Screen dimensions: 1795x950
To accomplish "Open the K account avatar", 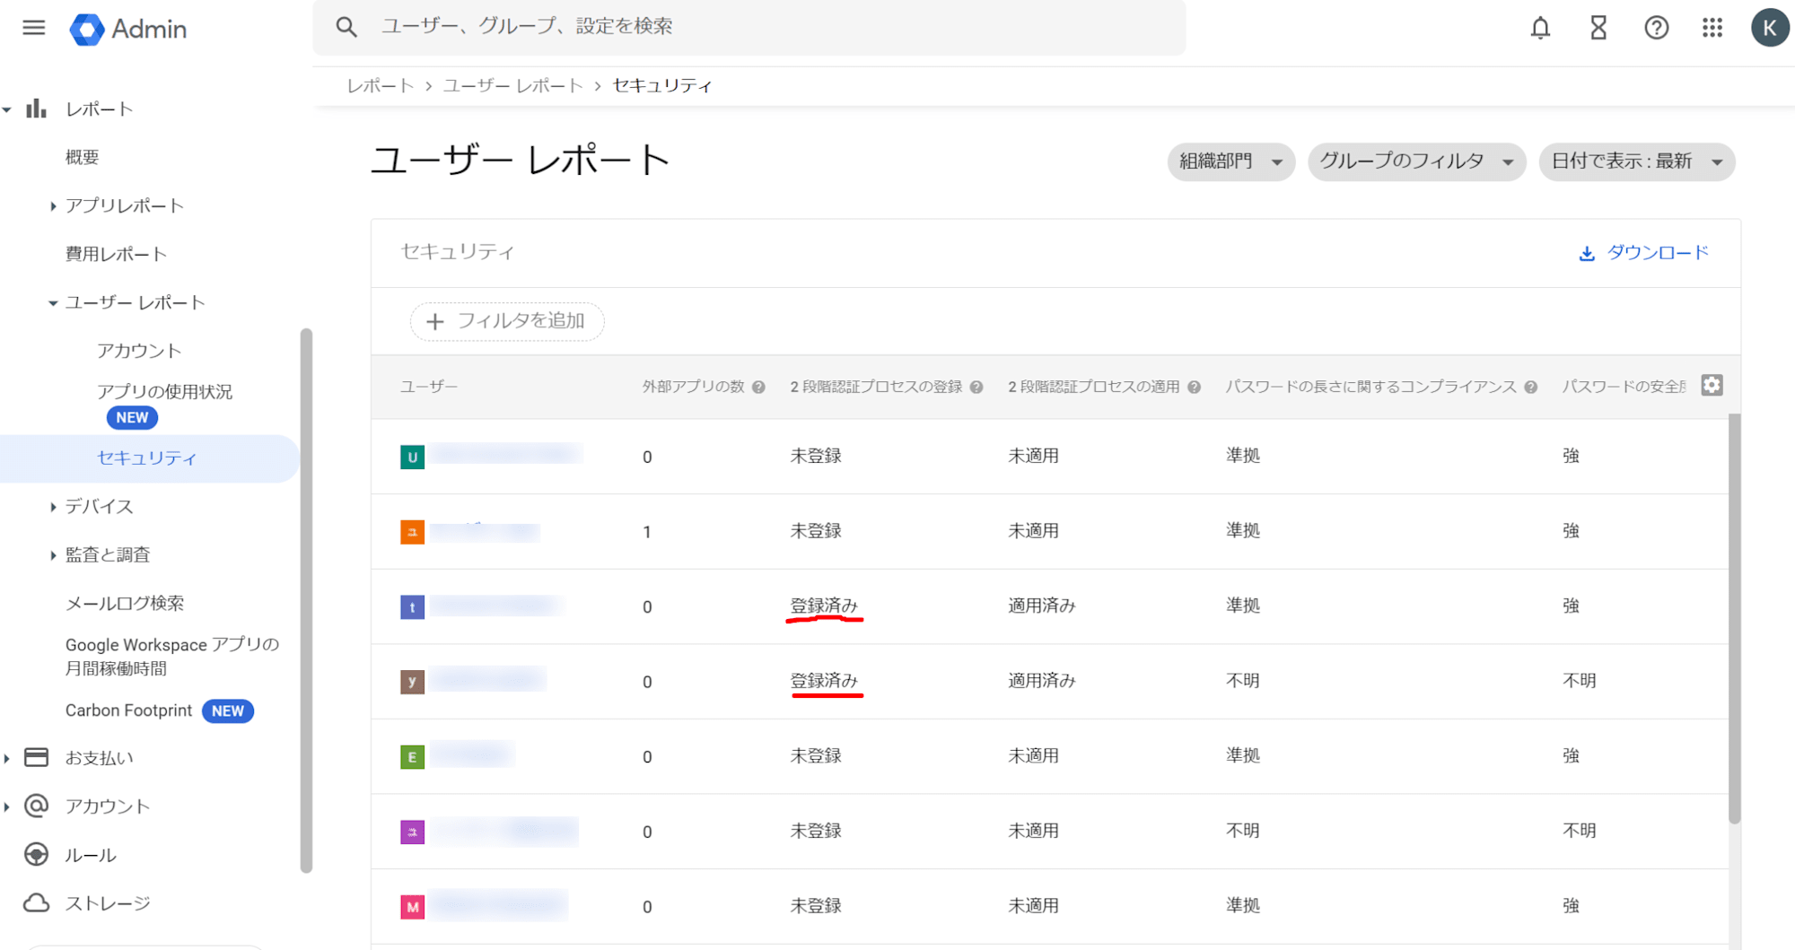I will [1769, 28].
